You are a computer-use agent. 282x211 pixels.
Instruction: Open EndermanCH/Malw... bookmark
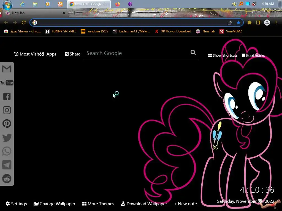pyautogui.click(x=131, y=31)
